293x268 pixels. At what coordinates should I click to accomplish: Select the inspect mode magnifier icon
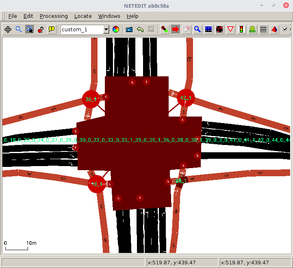(198, 29)
